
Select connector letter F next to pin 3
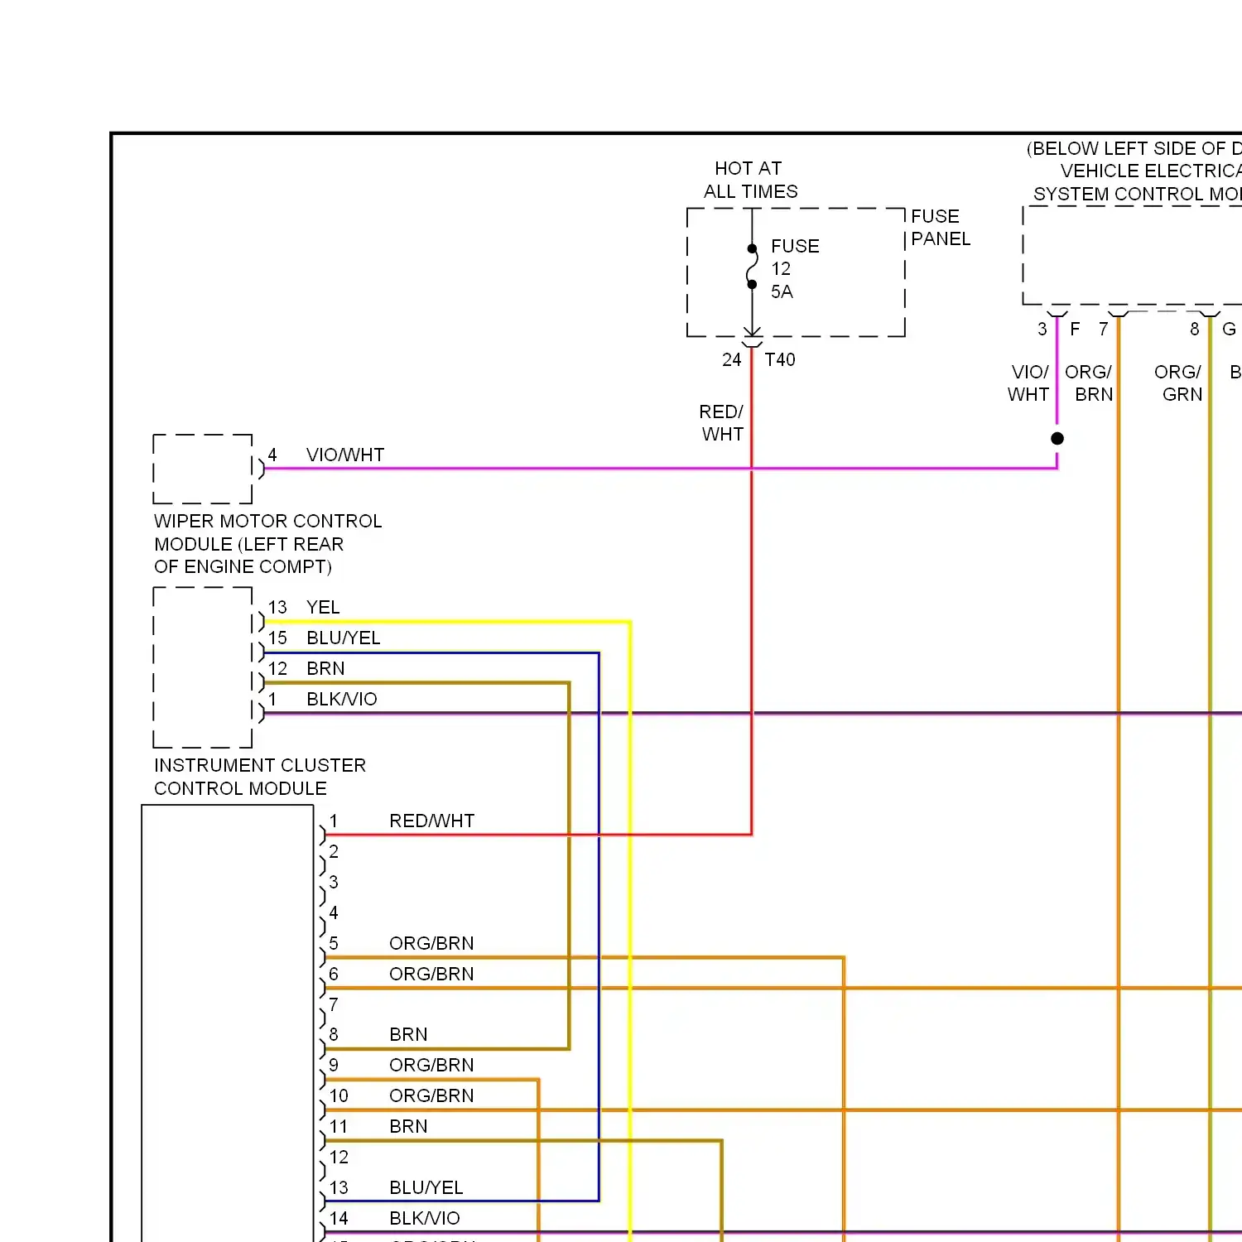[x=1075, y=330]
